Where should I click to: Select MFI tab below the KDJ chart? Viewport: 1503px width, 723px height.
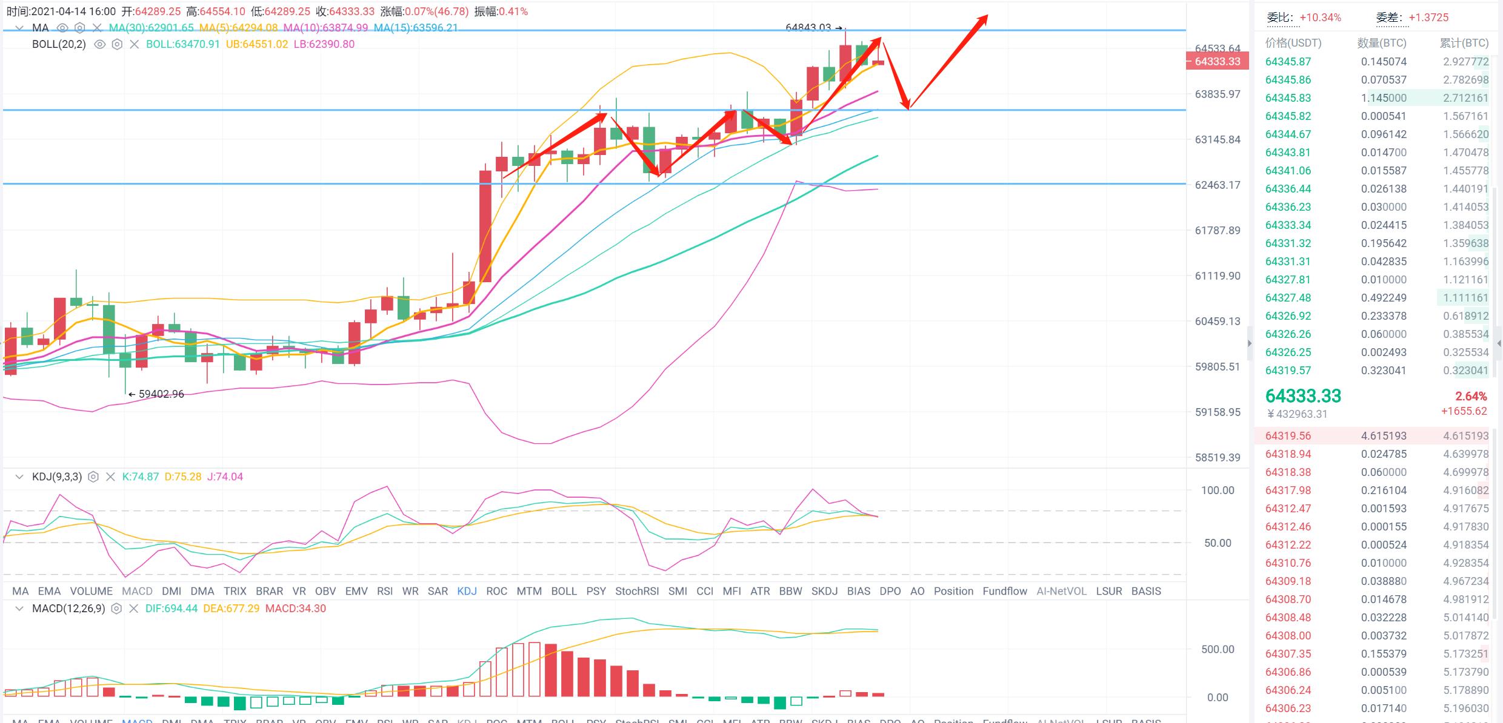tap(732, 591)
